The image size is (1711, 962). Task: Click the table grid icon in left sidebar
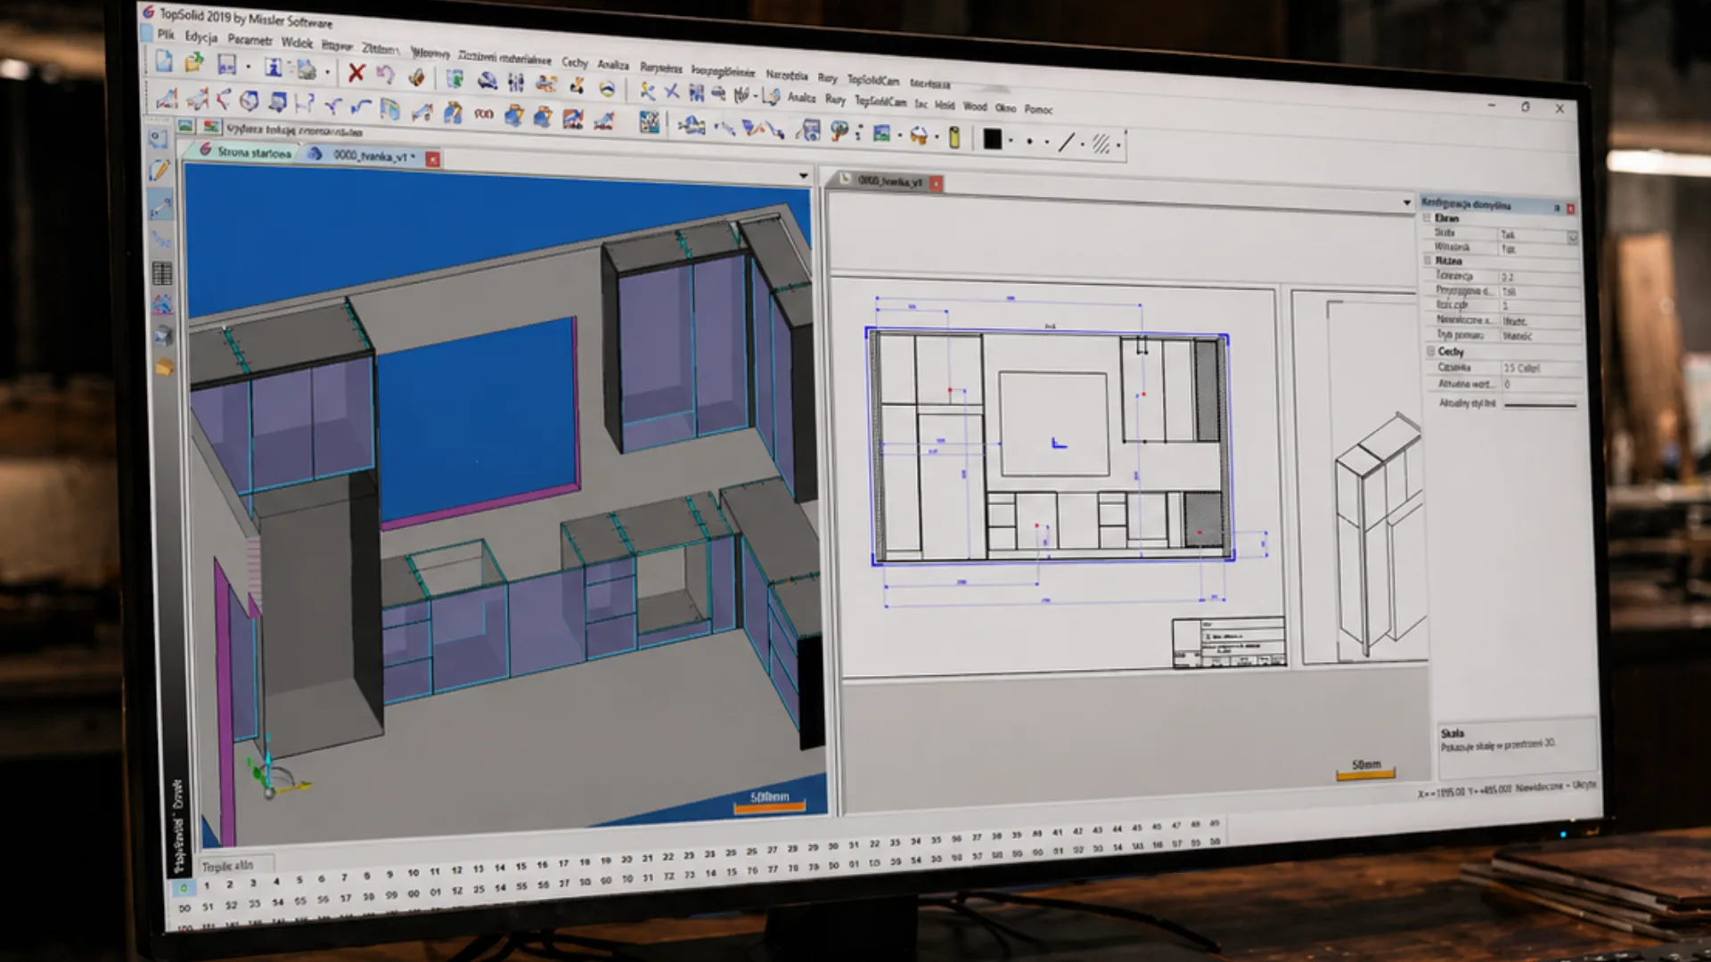162,273
